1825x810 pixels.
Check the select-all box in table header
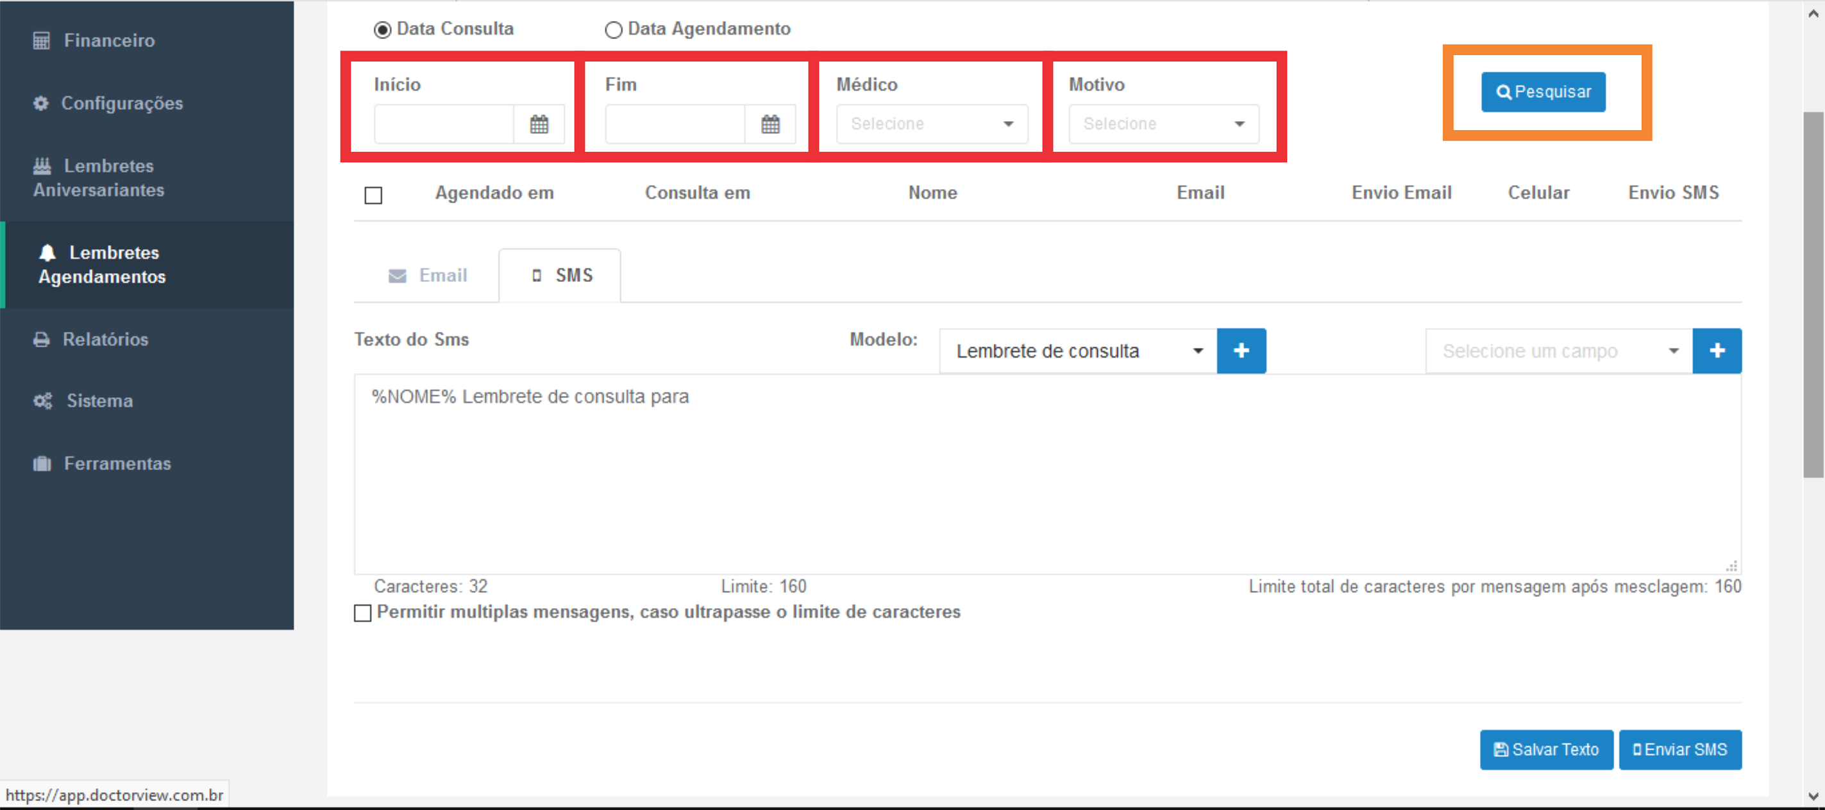click(373, 195)
